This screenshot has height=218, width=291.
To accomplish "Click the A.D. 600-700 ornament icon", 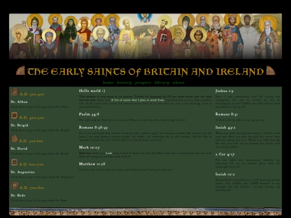I will [15, 162].
